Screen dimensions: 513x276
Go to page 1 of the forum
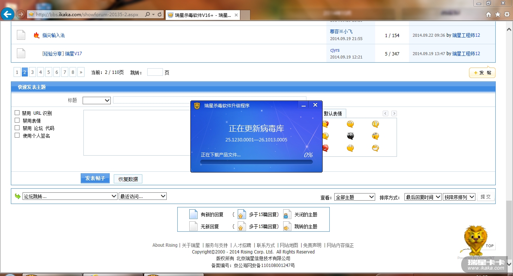pos(17,72)
